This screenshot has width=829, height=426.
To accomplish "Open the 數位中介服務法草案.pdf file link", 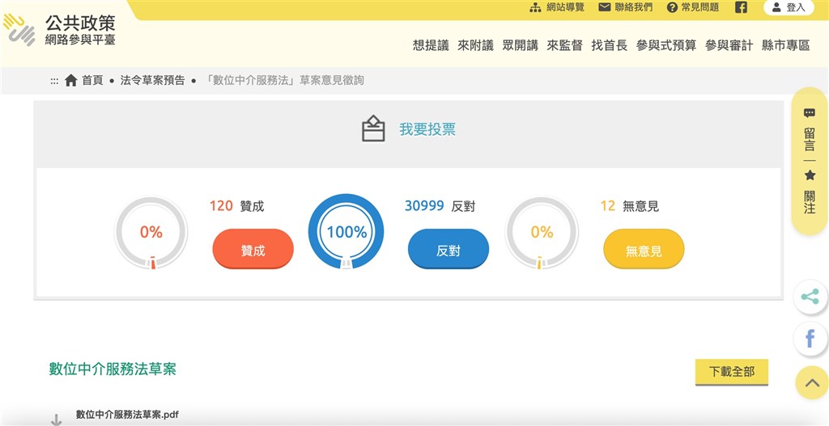I will click(x=127, y=415).
